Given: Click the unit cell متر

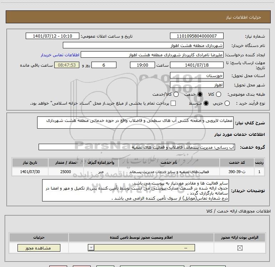Looking at the screenshot, I should (x=101, y=172).
